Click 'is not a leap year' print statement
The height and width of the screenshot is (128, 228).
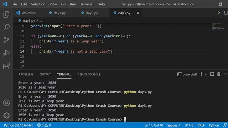point(76,51)
